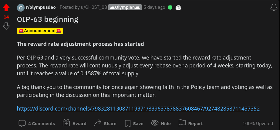Downvote the post with the down arrow

point(6,26)
